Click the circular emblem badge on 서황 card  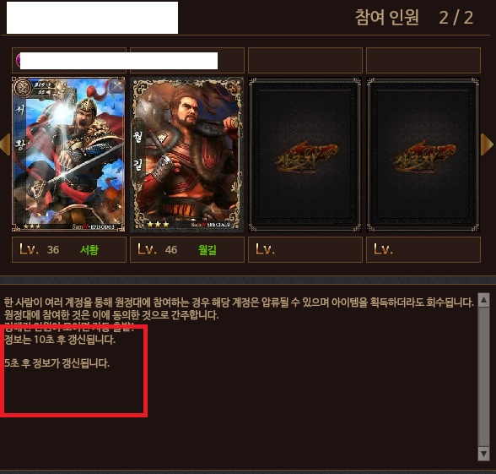(22, 88)
